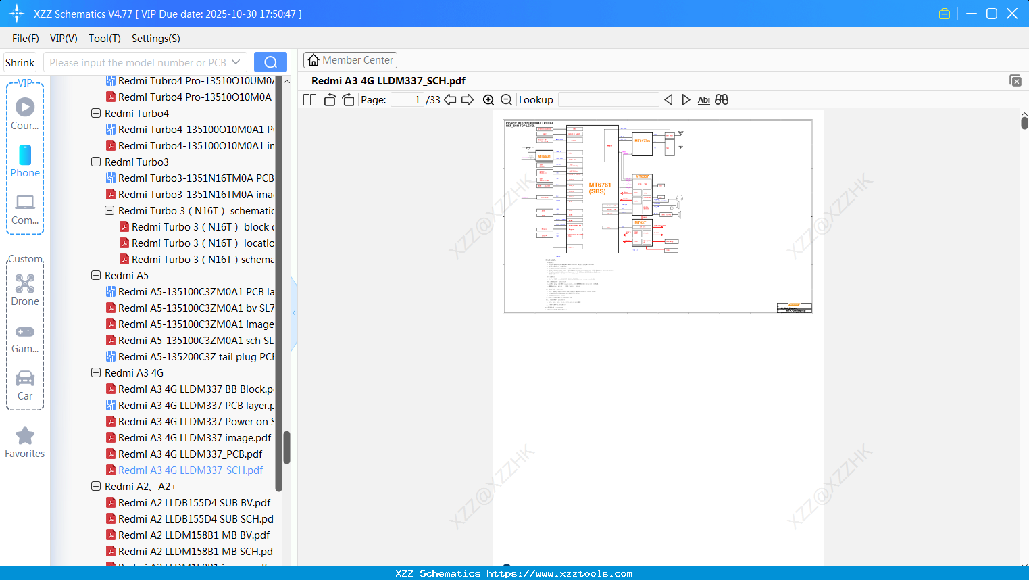
Task: Click the file tree vertical scrollbar thumb
Action: click(286, 448)
